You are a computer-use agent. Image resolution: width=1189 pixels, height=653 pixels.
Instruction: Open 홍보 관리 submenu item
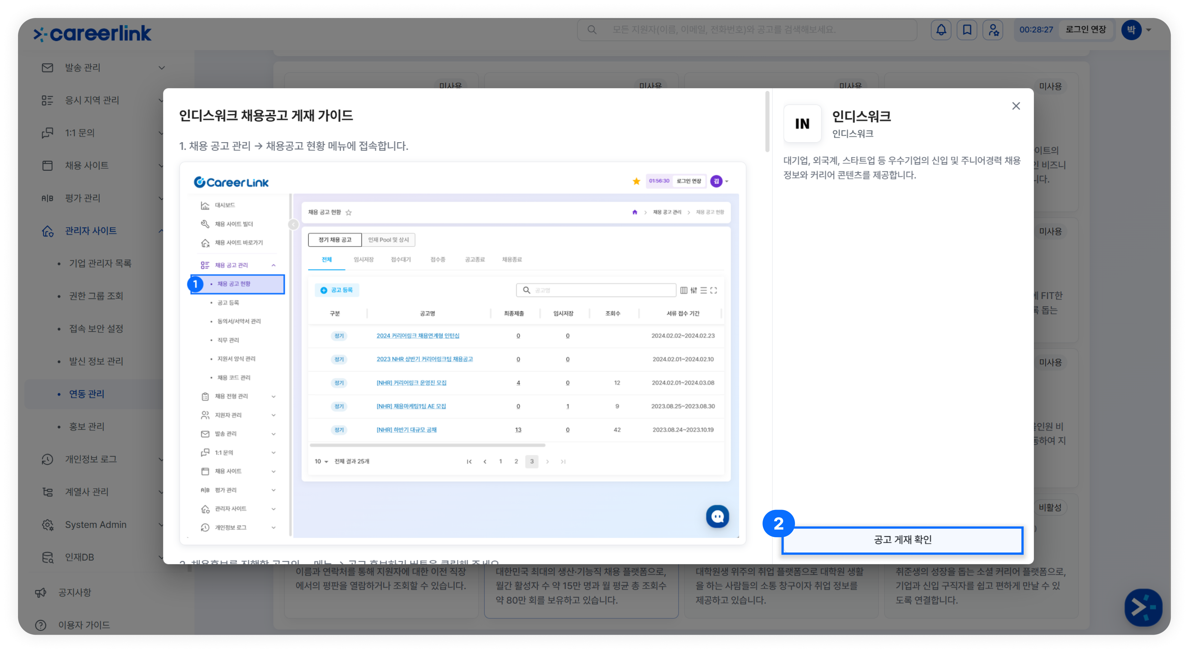(86, 427)
